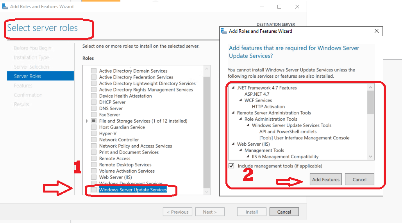
Task: Collapse Remote Server Administration Tools node
Action: click(233, 113)
